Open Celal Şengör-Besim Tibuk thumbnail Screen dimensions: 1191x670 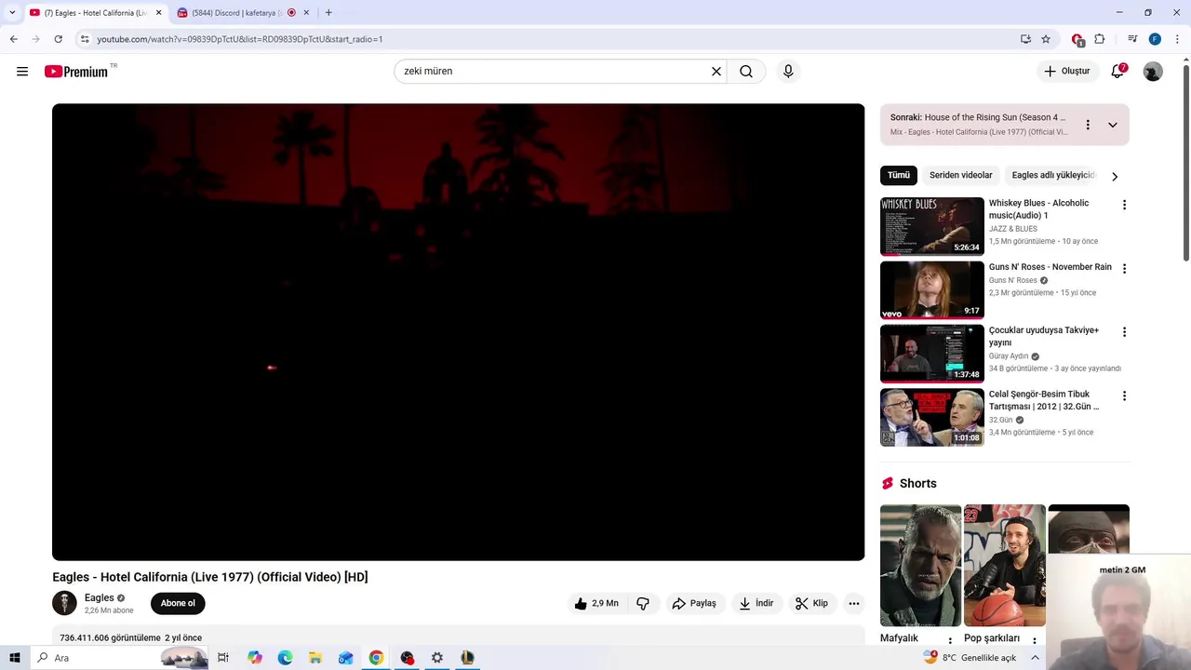[x=931, y=418]
